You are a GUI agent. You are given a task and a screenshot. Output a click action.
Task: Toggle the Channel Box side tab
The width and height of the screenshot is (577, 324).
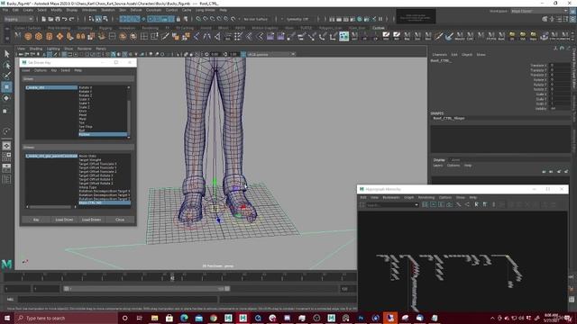point(573,69)
